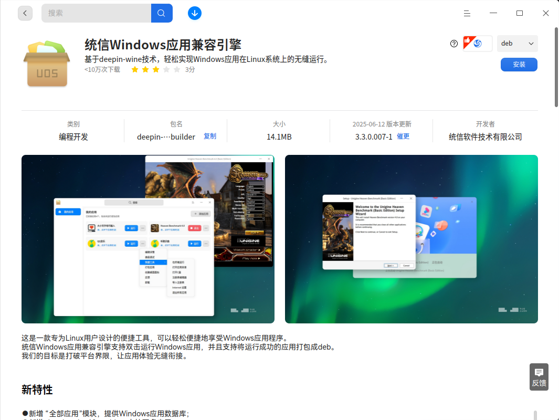Click the app title 统信Windows应用兼容引擎
The width and height of the screenshot is (559, 420).
point(163,45)
